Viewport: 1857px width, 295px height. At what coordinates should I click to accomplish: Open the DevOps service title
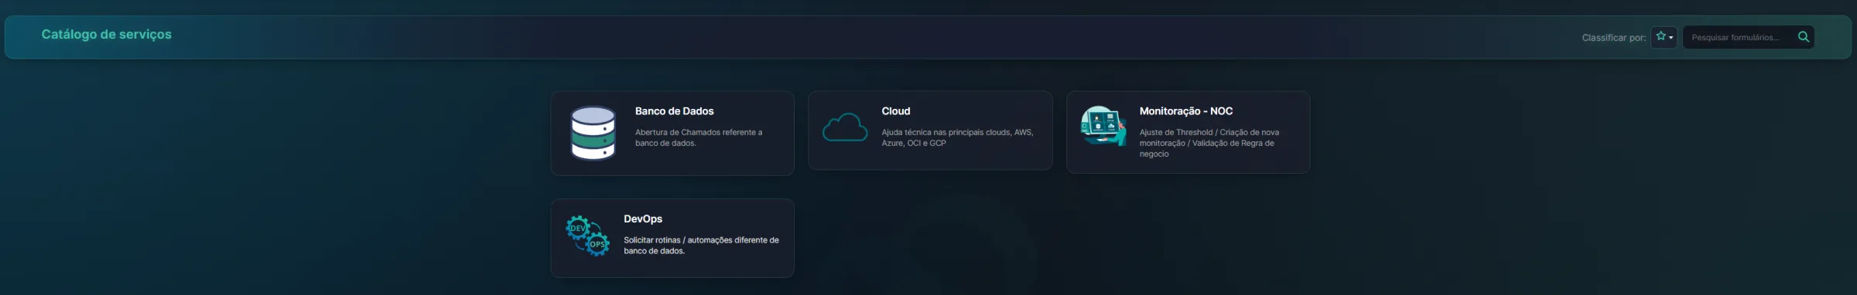pyautogui.click(x=643, y=219)
